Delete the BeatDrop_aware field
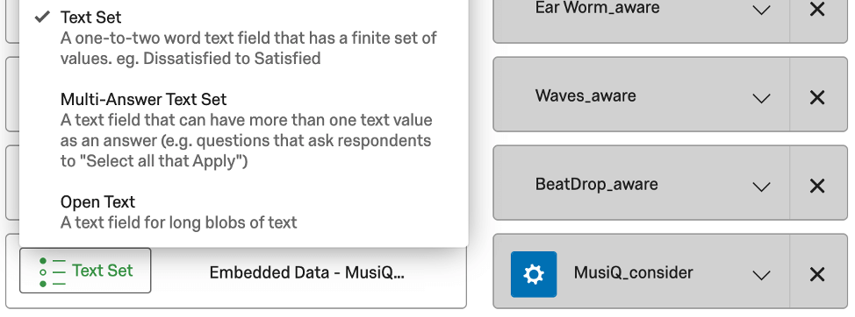 817,186
